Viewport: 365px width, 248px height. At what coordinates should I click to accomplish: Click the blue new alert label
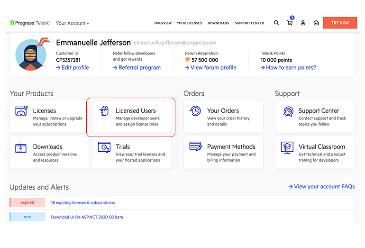tap(27, 217)
